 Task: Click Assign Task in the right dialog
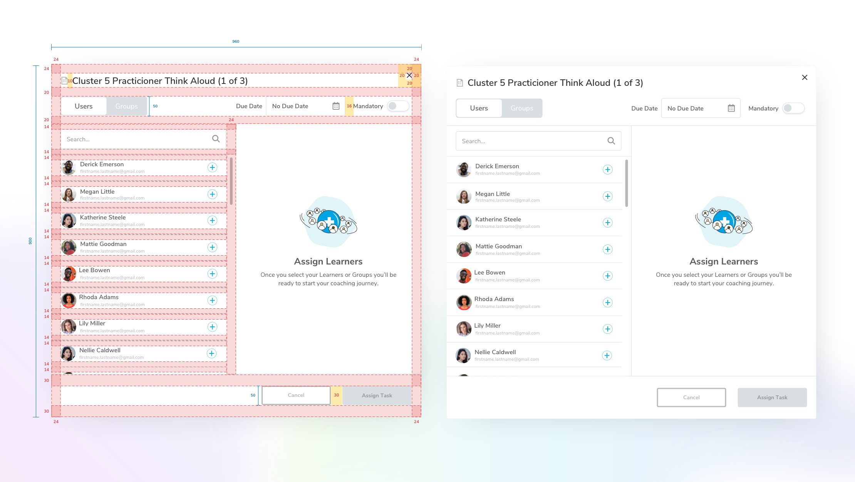[x=772, y=397]
